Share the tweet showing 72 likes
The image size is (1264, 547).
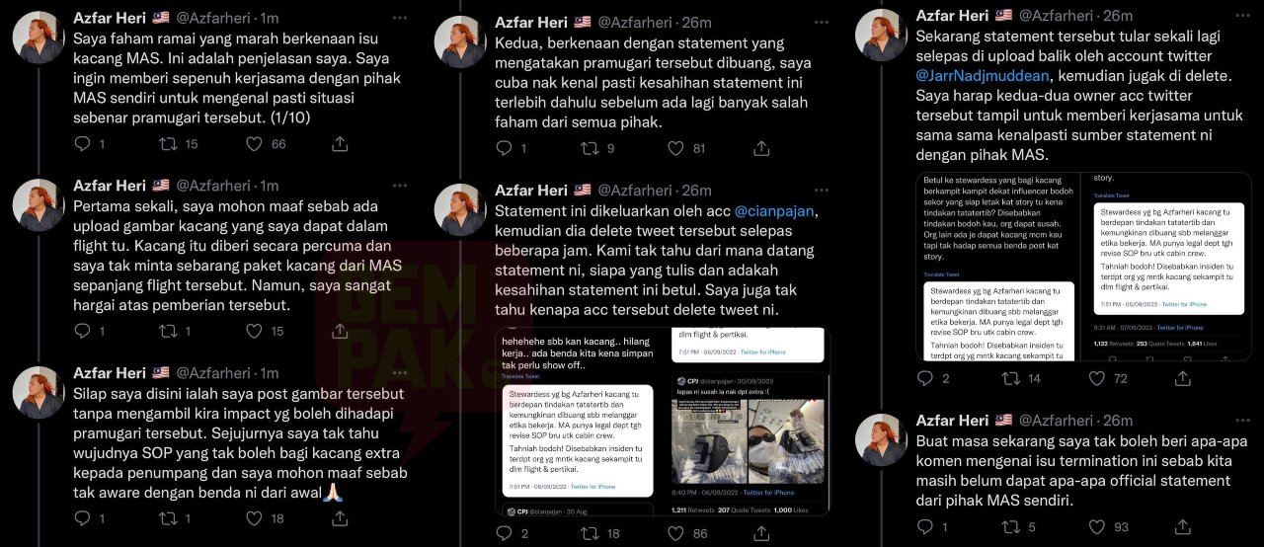pos(1179,378)
